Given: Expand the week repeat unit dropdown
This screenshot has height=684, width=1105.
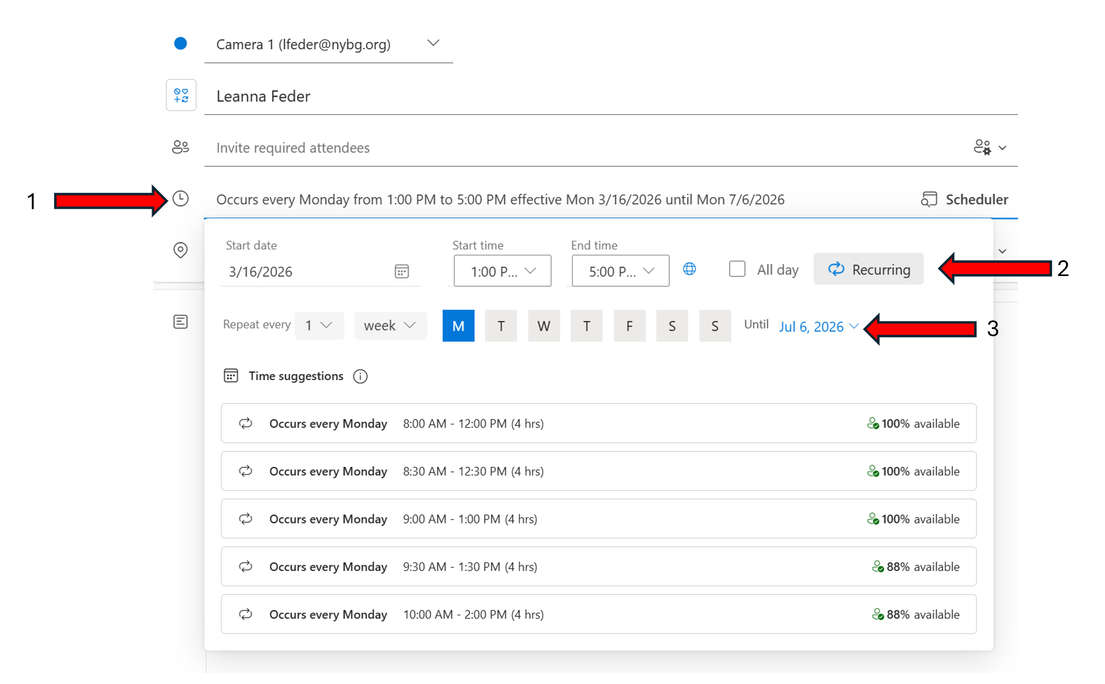Looking at the screenshot, I should 390,326.
